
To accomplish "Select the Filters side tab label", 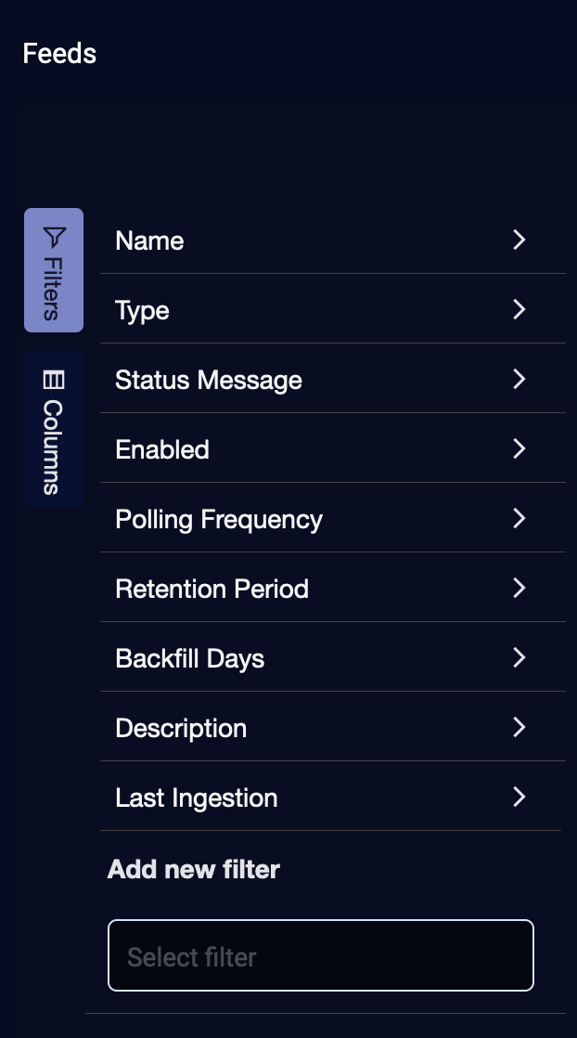I will tap(53, 288).
